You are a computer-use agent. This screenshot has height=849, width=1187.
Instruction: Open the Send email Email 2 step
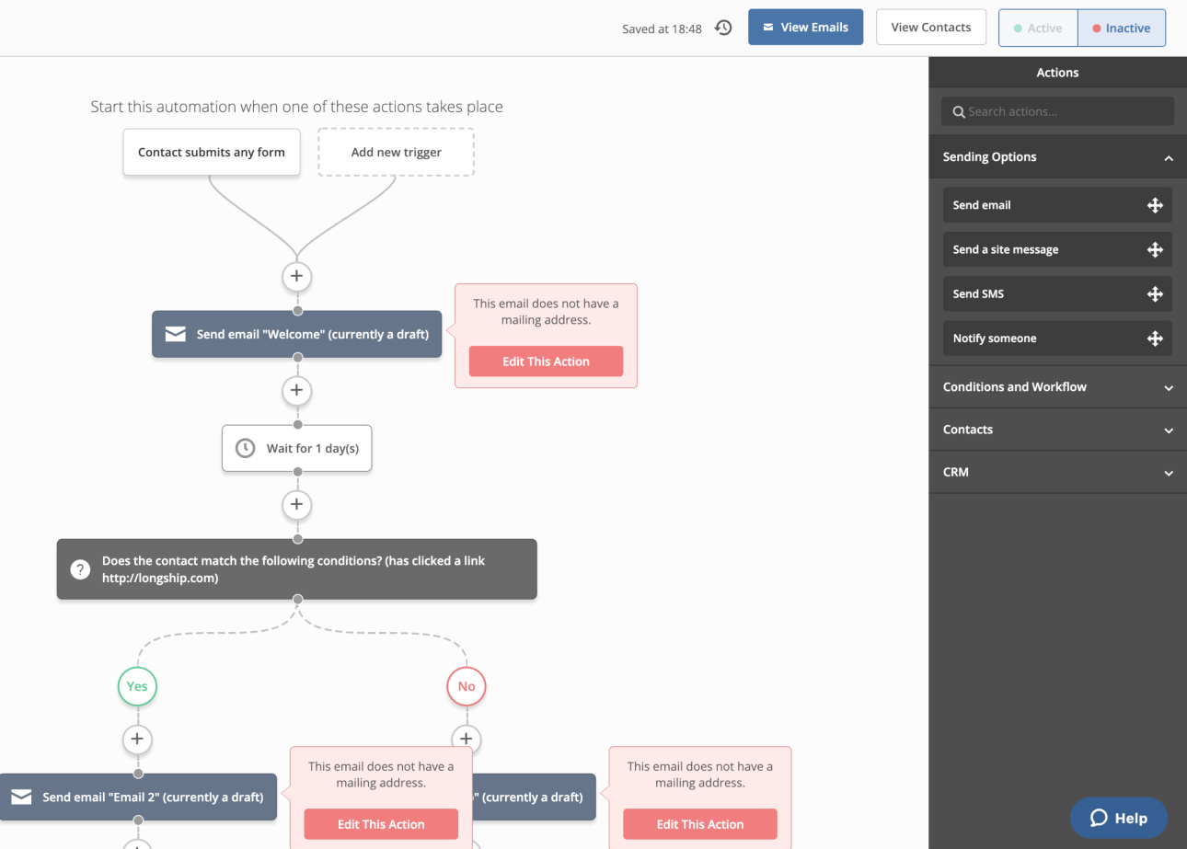point(138,797)
